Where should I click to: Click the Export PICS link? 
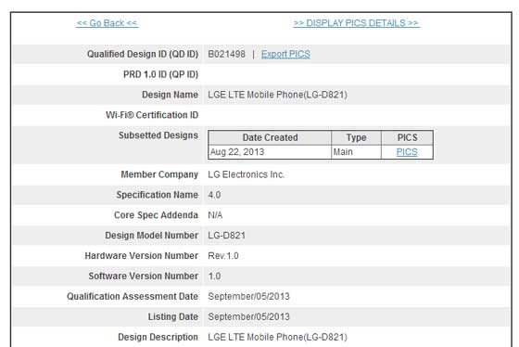click(285, 54)
